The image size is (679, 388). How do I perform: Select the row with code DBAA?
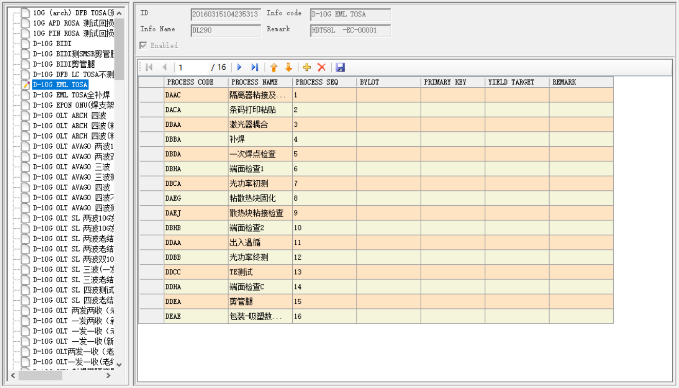[174, 125]
